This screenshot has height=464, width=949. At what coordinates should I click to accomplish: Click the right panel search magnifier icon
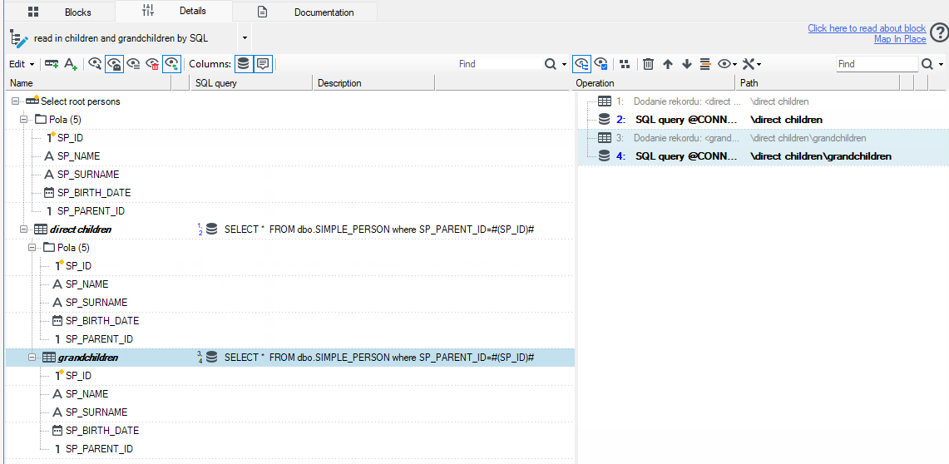click(927, 63)
